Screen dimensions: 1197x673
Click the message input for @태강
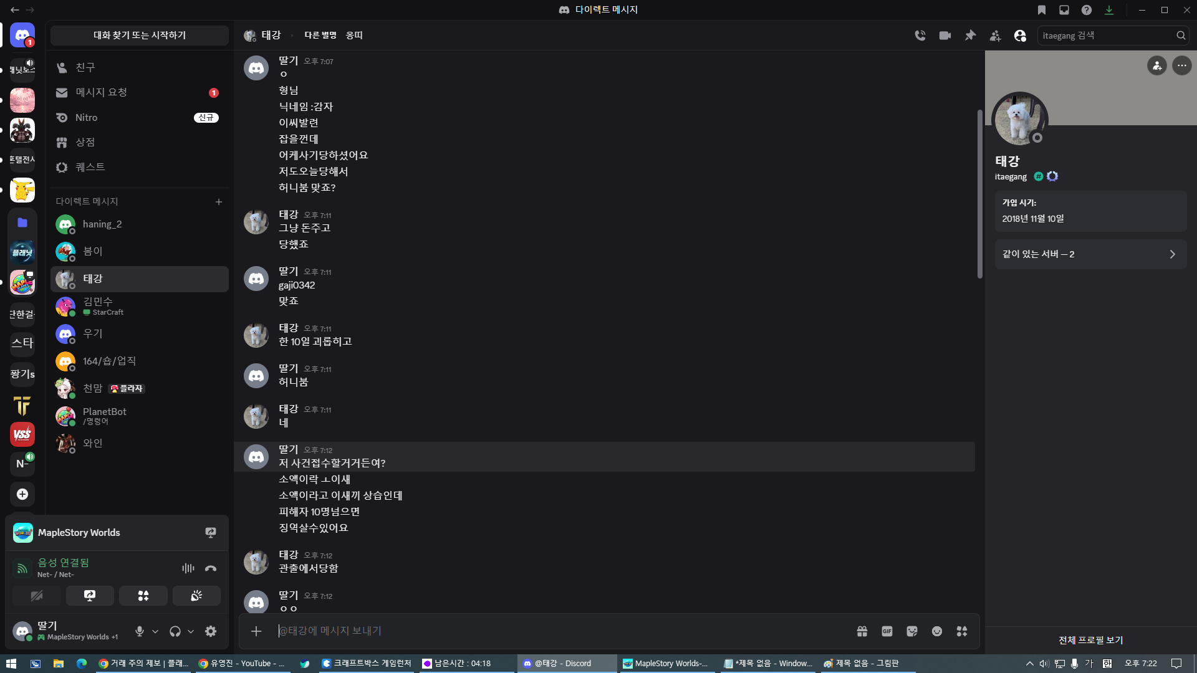561,631
